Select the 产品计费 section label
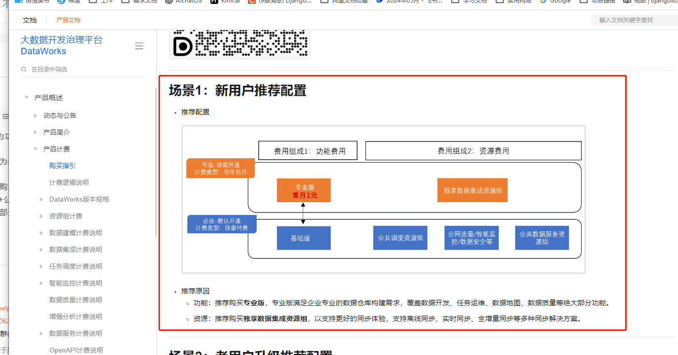678x355 pixels. (x=57, y=149)
